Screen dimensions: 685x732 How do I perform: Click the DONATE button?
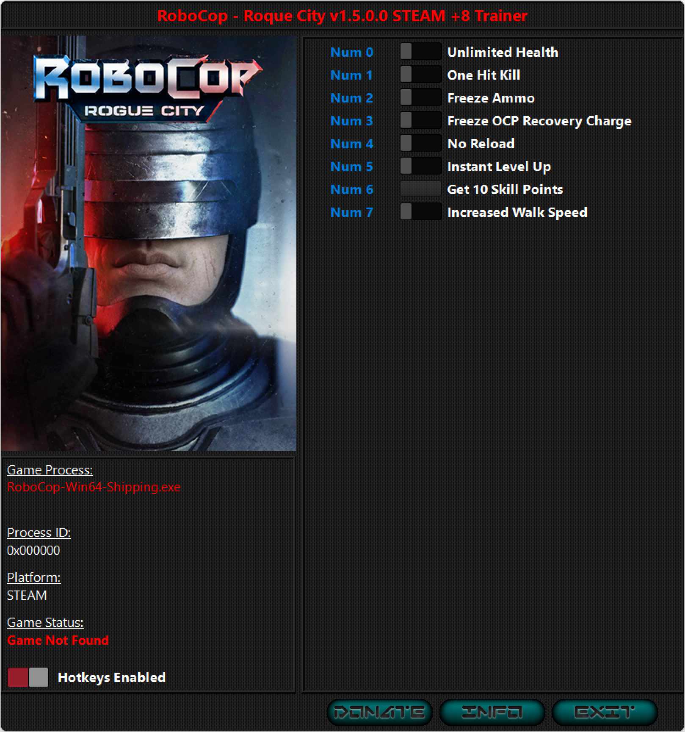[379, 712]
